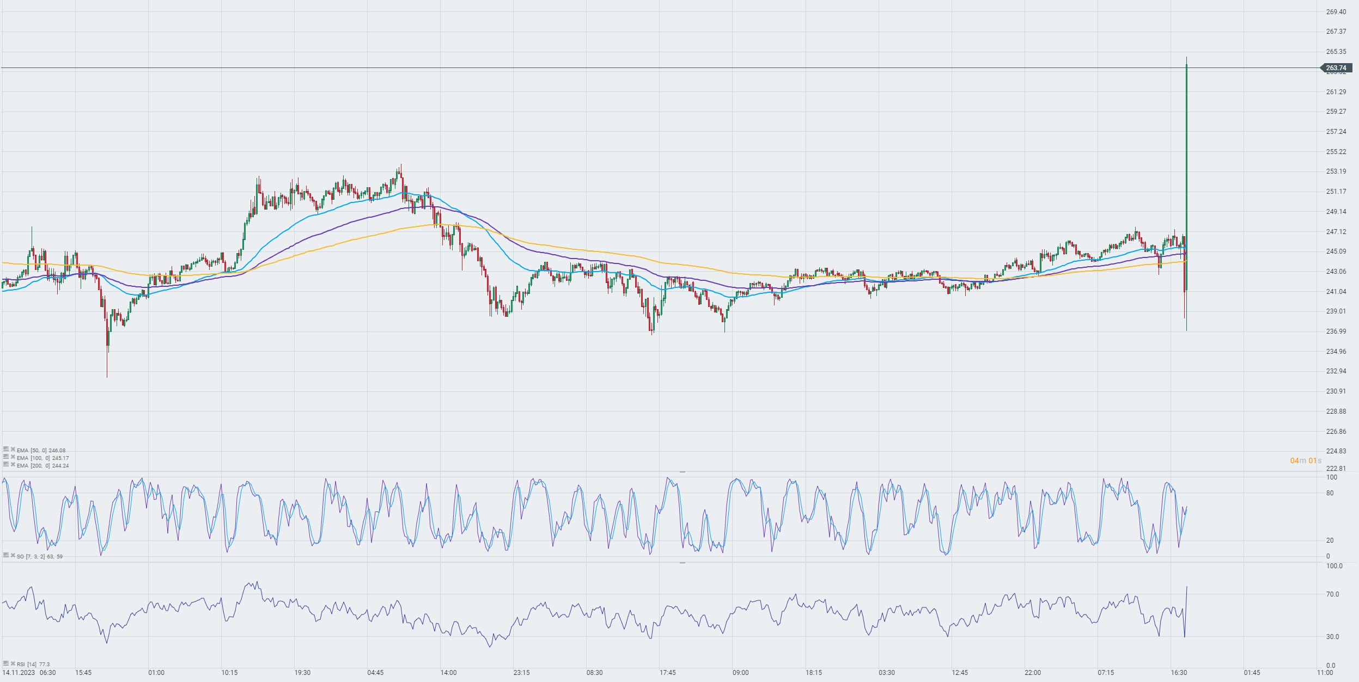Grab the divider handle above RSI pane
1359x682 pixels.
pos(682,563)
